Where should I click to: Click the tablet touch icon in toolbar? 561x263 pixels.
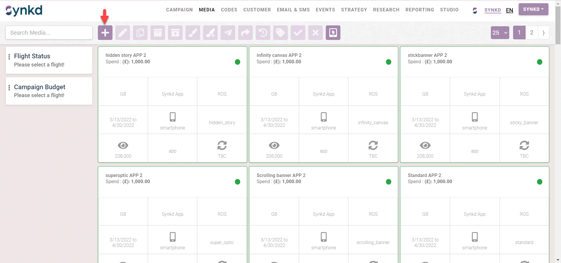coord(333,33)
